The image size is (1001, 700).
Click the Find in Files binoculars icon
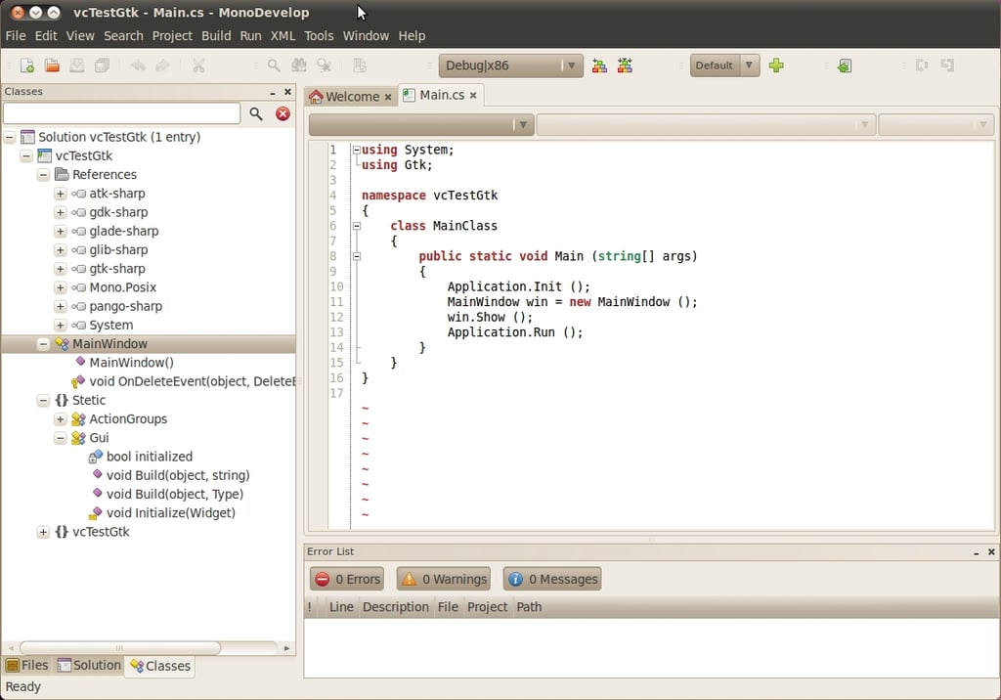click(x=299, y=66)
